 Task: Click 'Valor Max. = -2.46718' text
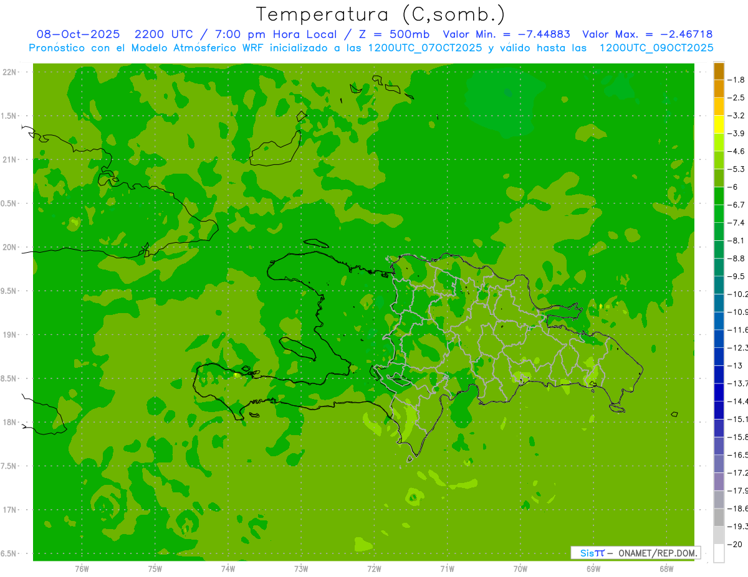tap(647, 34)
